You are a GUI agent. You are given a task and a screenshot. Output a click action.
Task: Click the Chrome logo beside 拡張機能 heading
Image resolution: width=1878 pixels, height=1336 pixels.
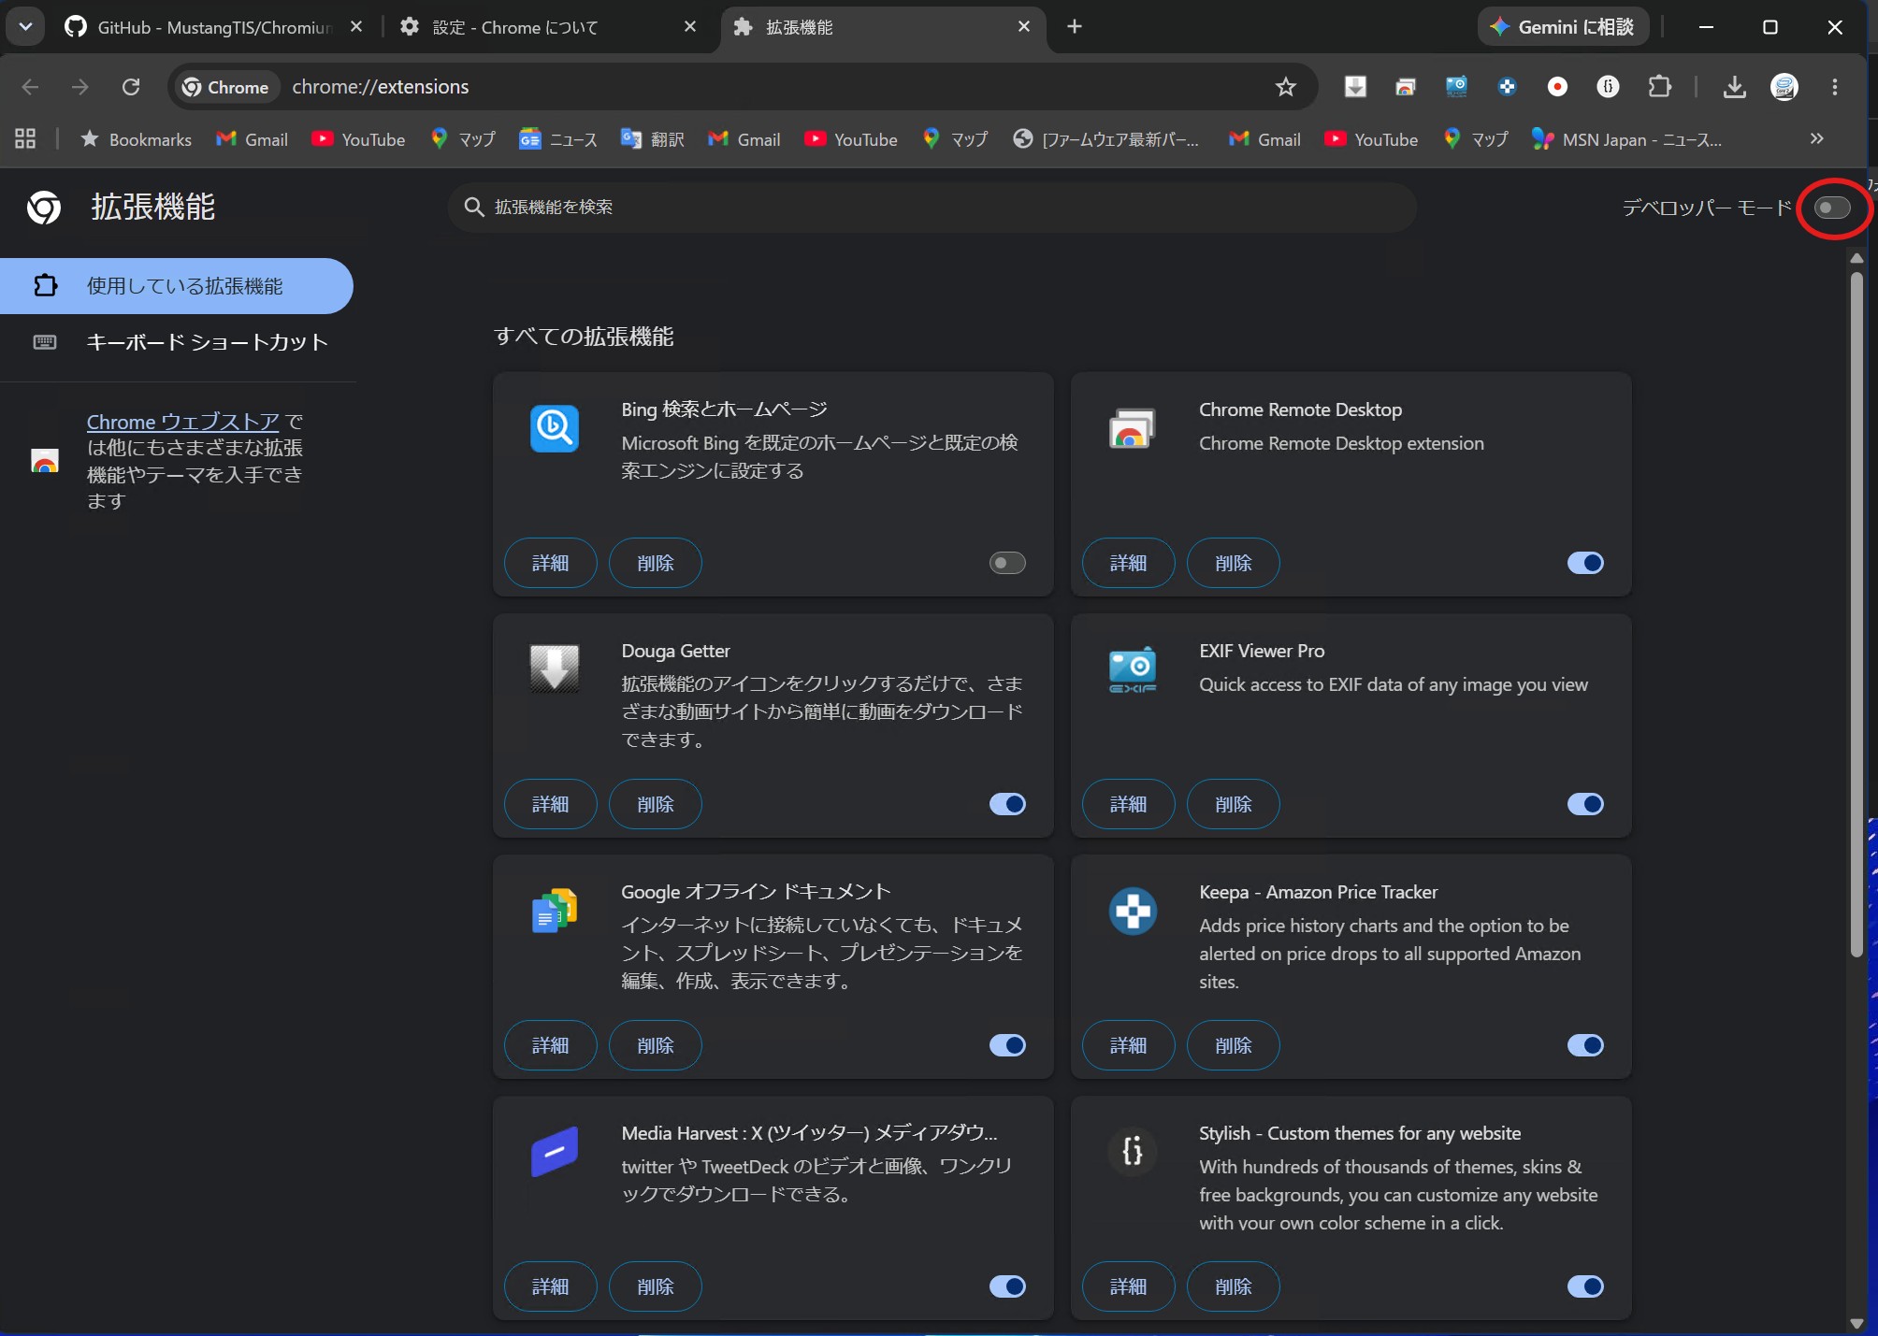pyautogui.click(x=44, y=208)
